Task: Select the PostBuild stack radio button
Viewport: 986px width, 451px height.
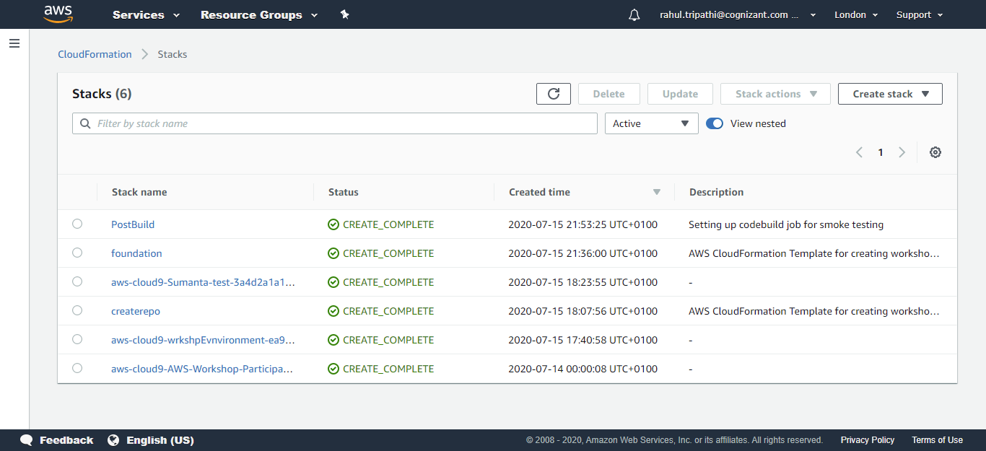Action: pyautogui.click(x=77, y=224)
